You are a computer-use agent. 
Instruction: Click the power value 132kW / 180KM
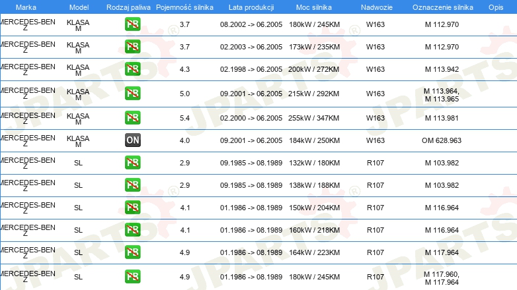coord(314,163)
